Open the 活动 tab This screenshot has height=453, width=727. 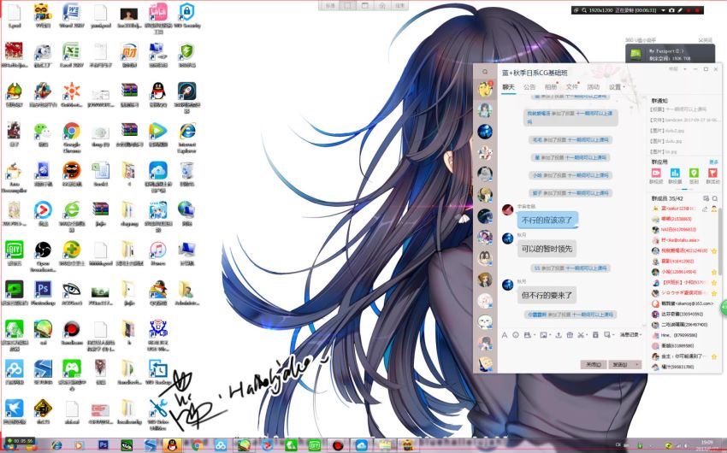pyautogui.click(x=593, y=87)
